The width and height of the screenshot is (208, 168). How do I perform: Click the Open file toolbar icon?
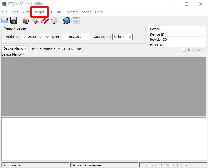(x=4, y=21)
